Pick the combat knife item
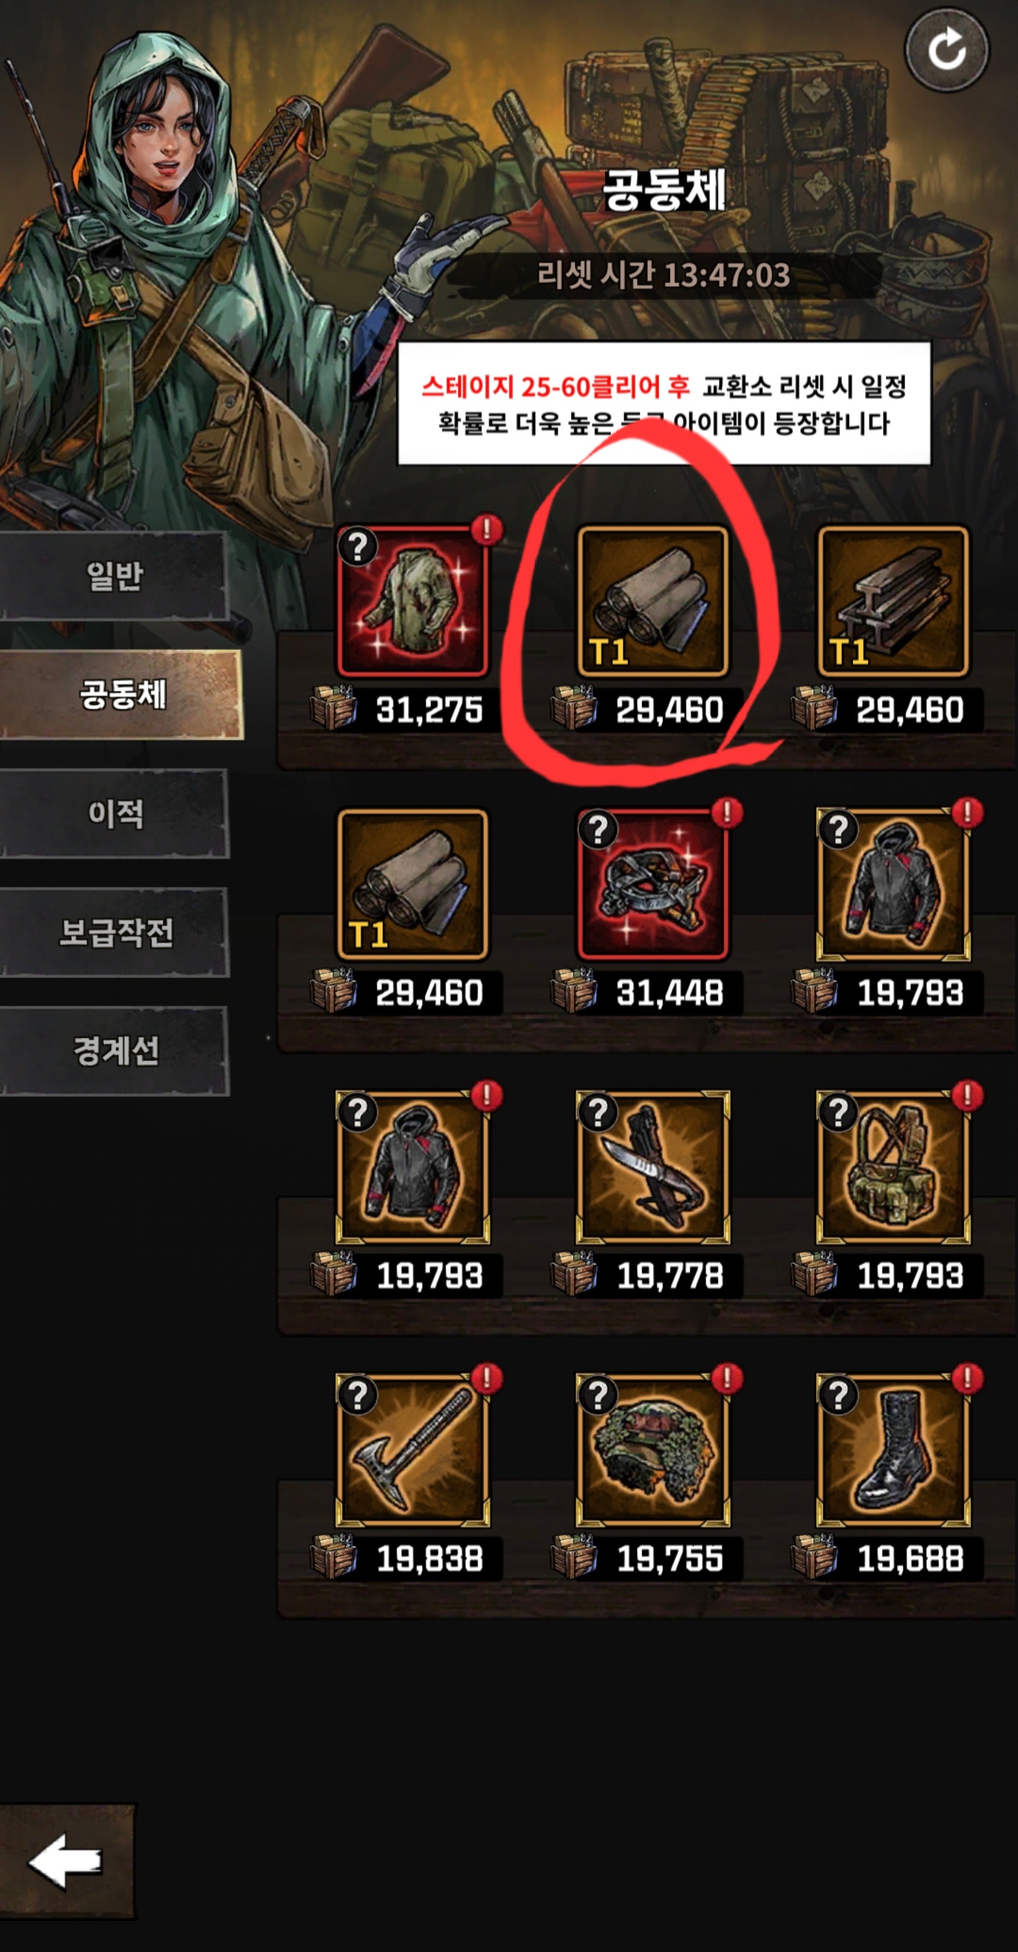Viewport: 1018px width, 1952px height. pyautogui.click(x=653, y=1167)
